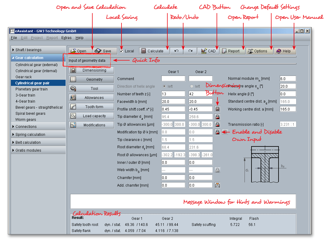Select Gear 2 left helix direction radio
Screen dimensions: 325x239
point(192,86)
